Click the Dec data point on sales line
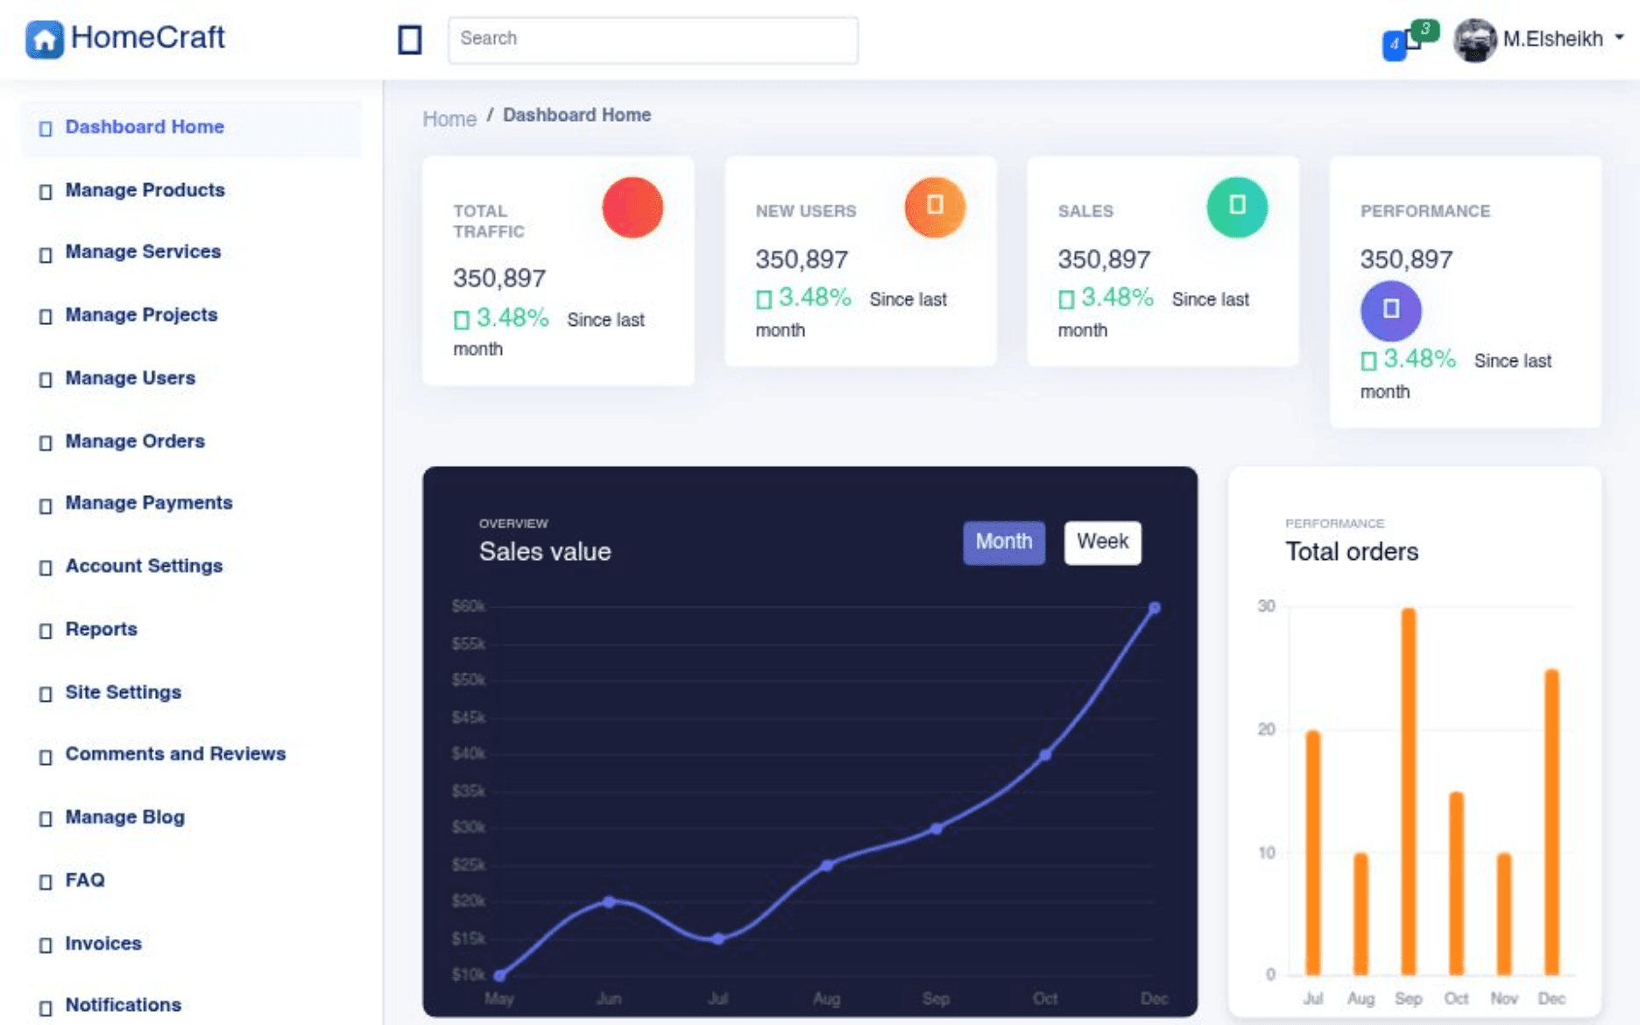 [x=1155, y=607]
